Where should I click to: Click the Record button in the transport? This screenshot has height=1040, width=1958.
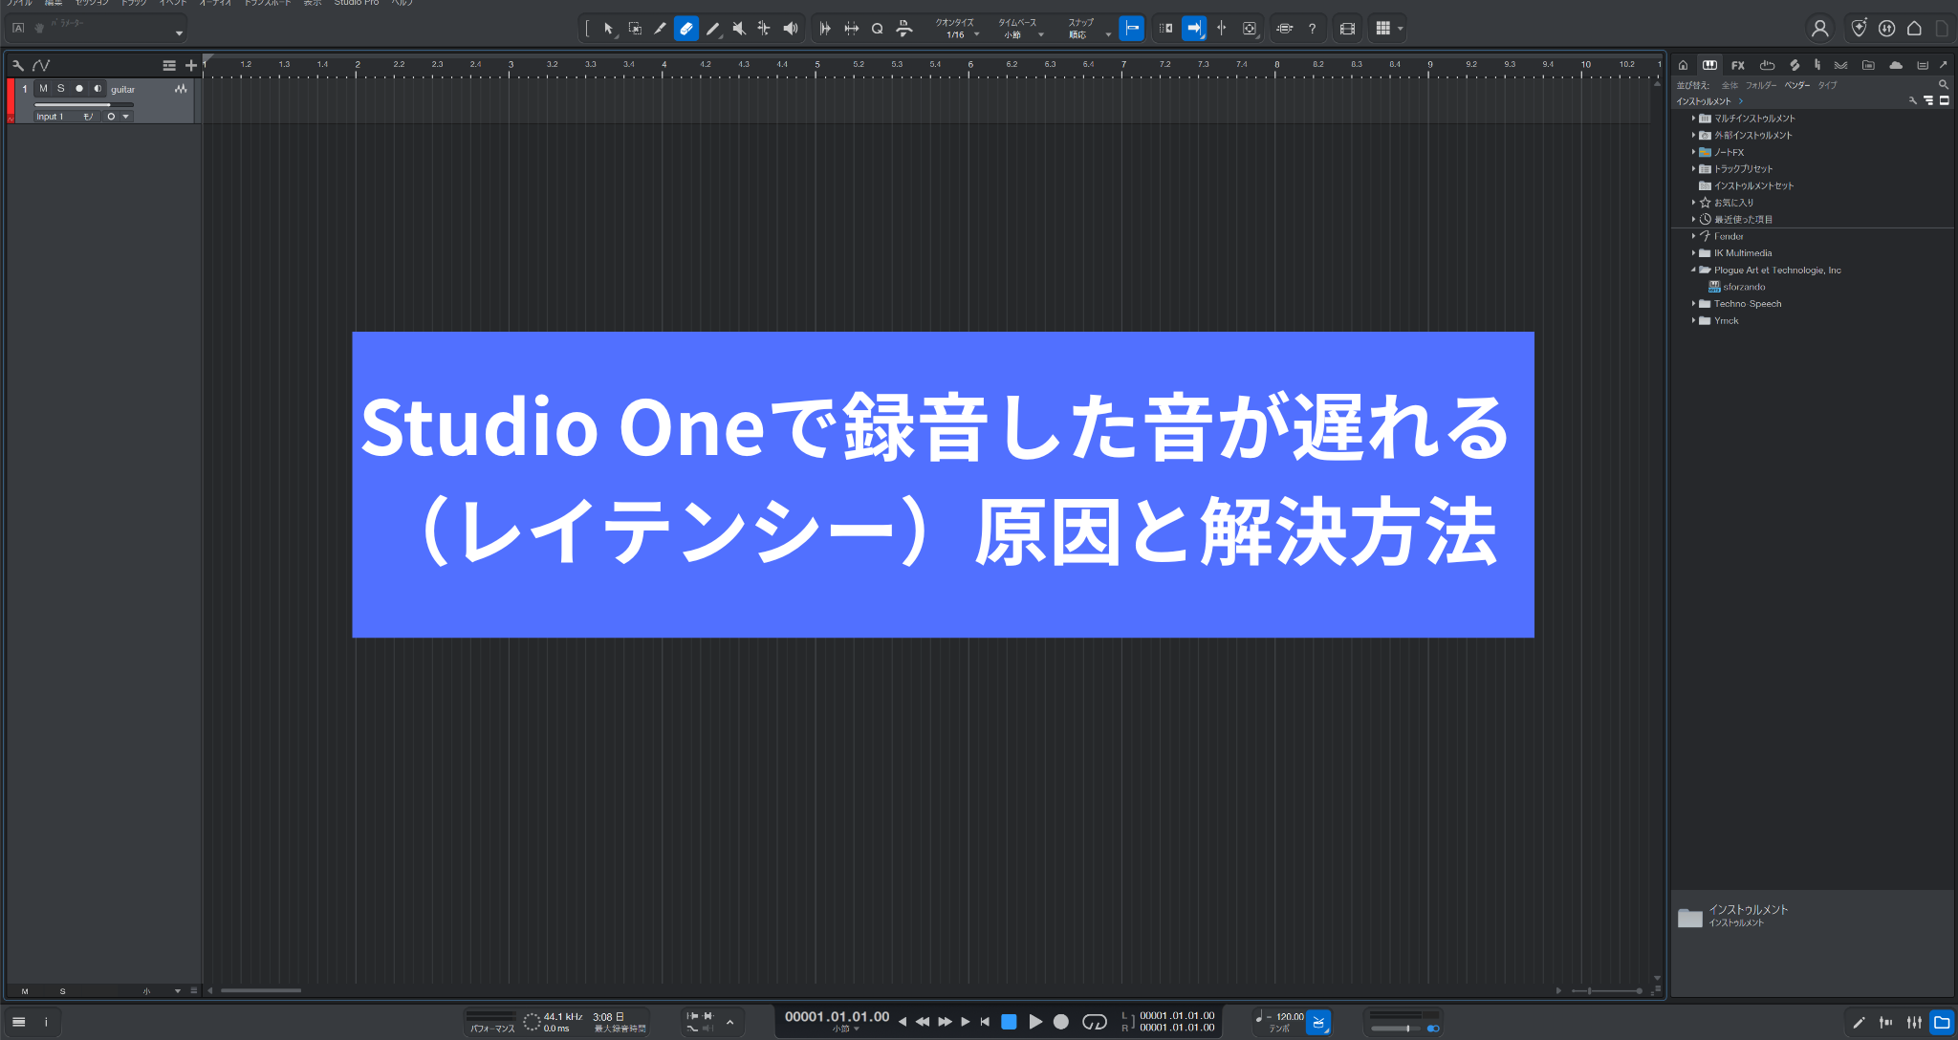[x=1060, y=1022]
